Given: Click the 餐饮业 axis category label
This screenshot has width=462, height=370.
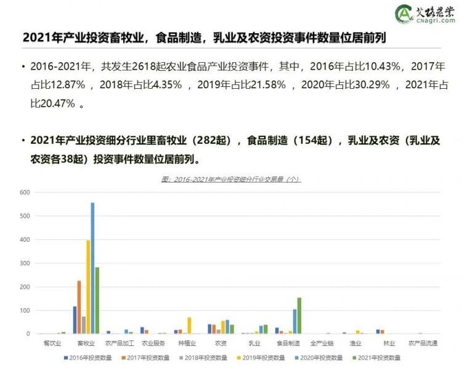Looking at the screenshot, I should click(x=52, y=343).
